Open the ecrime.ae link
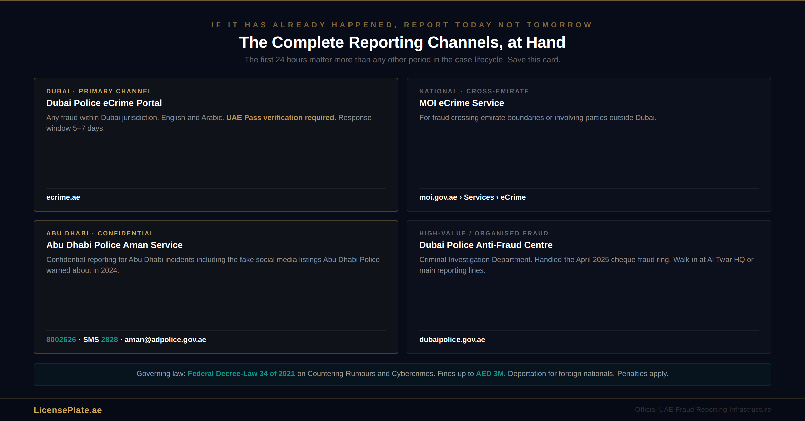The height and width of the screenshot is (421, 805). [63, 197]
